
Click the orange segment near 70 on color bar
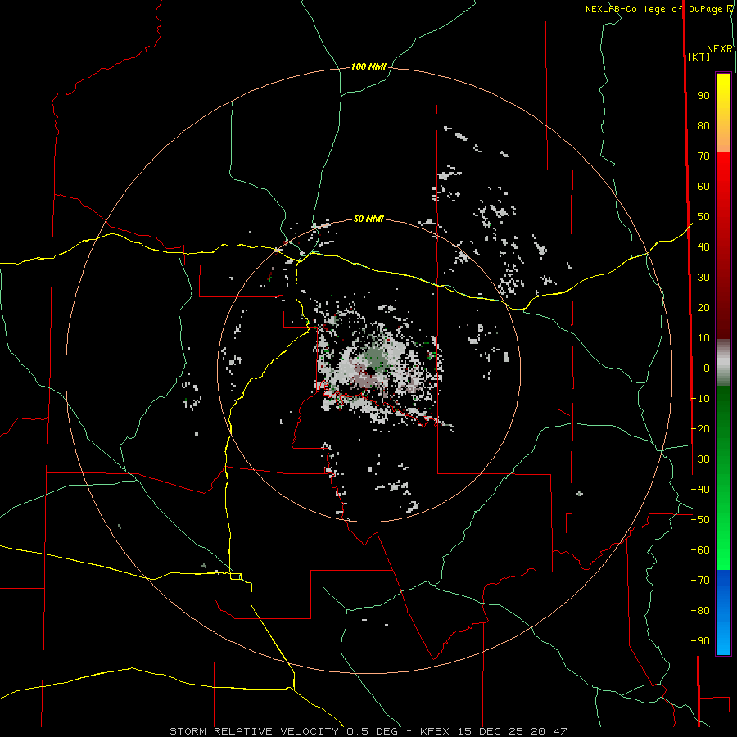723,141
